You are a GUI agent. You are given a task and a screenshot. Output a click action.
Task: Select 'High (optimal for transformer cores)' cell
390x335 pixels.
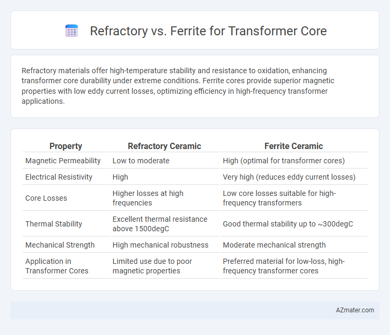click(x=284, y=161)
